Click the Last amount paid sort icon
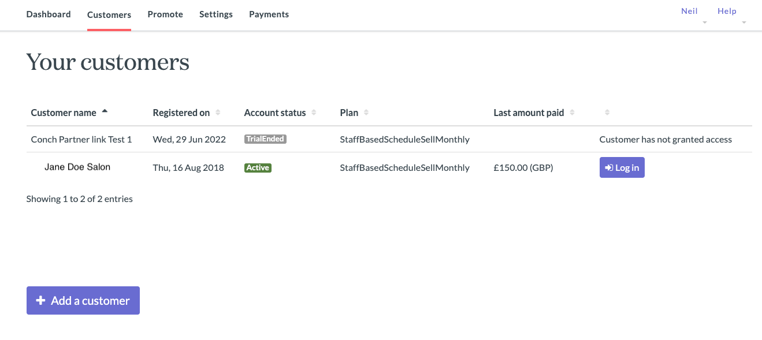 point(572,113)
